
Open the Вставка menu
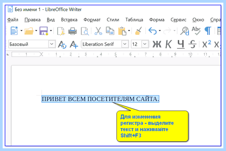pos(69,20)
